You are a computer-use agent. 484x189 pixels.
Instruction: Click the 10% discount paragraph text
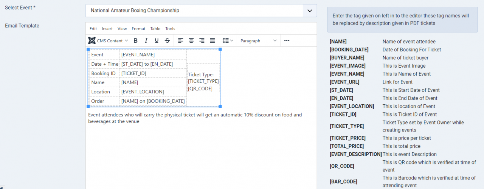click(x=195, y=115)
